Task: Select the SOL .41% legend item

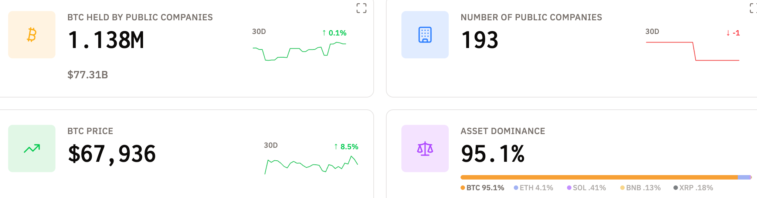Action: click(x=587, y=188)
